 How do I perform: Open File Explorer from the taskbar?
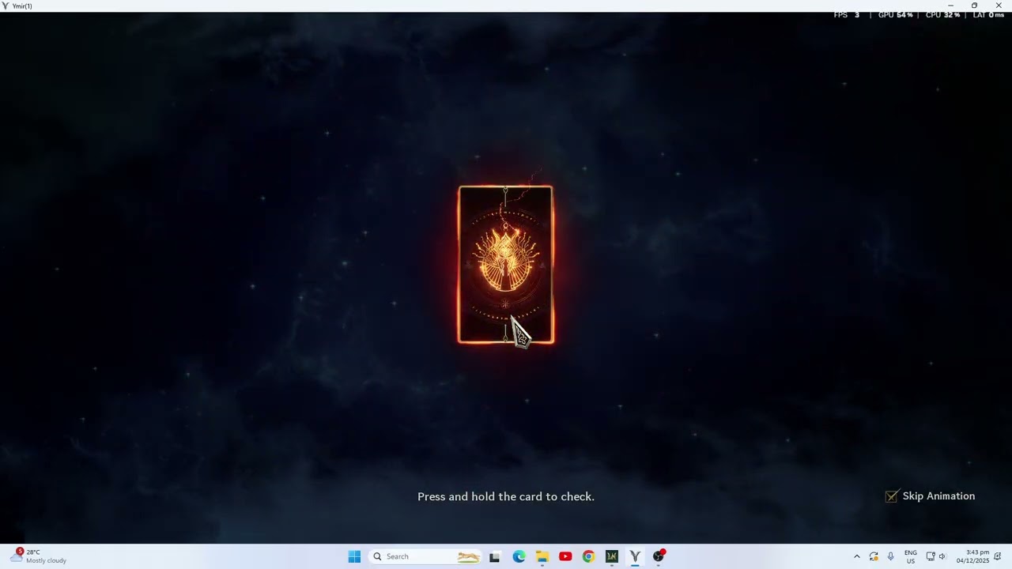tap(542, 556)
